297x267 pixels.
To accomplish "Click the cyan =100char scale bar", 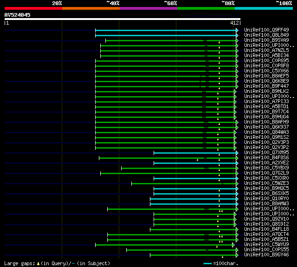I will [207, 263].
